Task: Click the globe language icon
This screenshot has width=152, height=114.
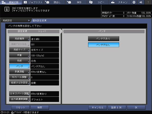Action: tap(134, 2)
